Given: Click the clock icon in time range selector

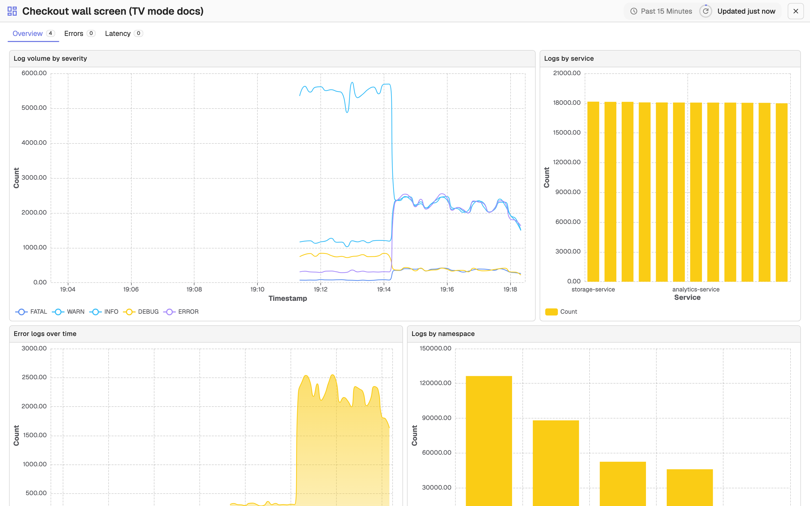Looking at the screenshot, I should (634, 11).
